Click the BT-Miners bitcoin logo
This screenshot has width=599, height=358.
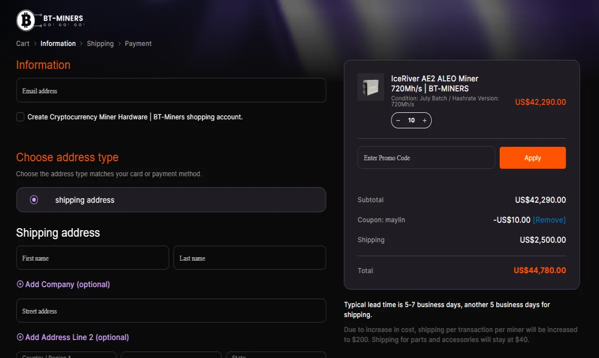26,20
